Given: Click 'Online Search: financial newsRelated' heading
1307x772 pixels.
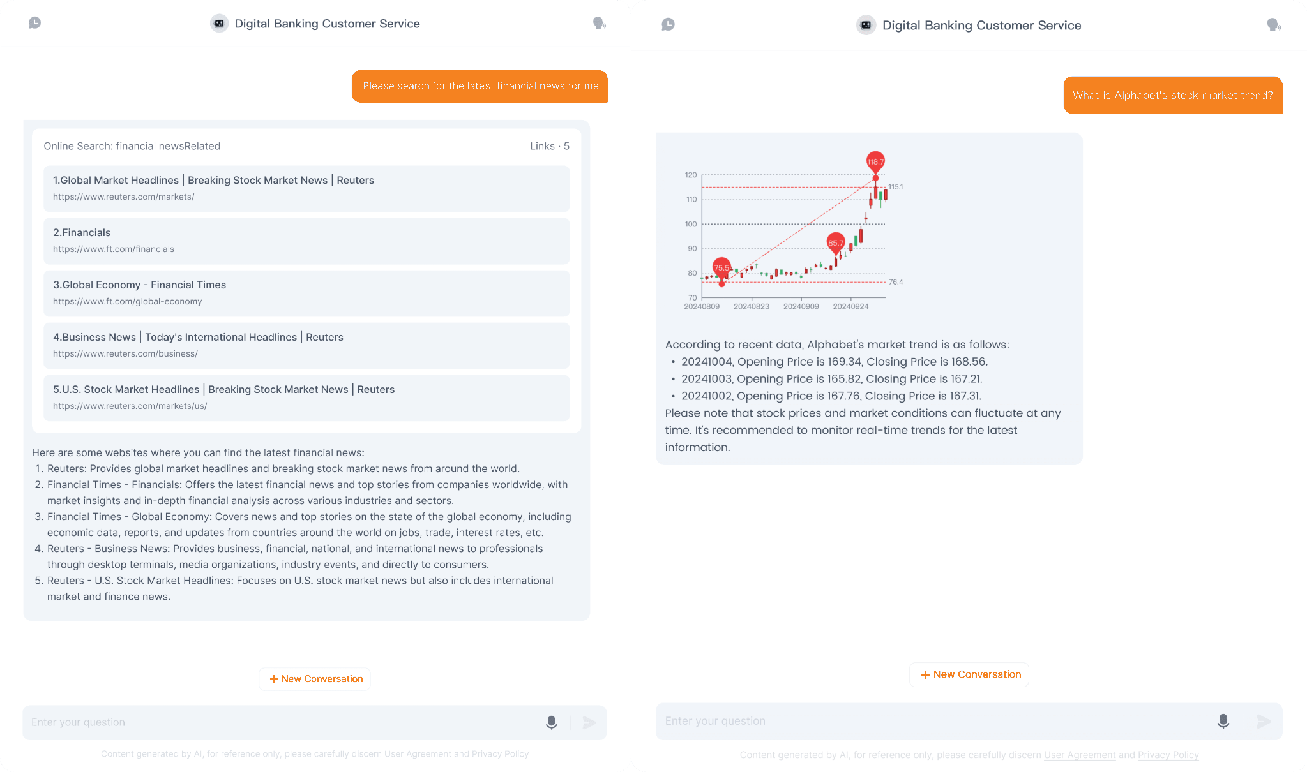Looking at the screenshot, I should click(x=132, y=146).
